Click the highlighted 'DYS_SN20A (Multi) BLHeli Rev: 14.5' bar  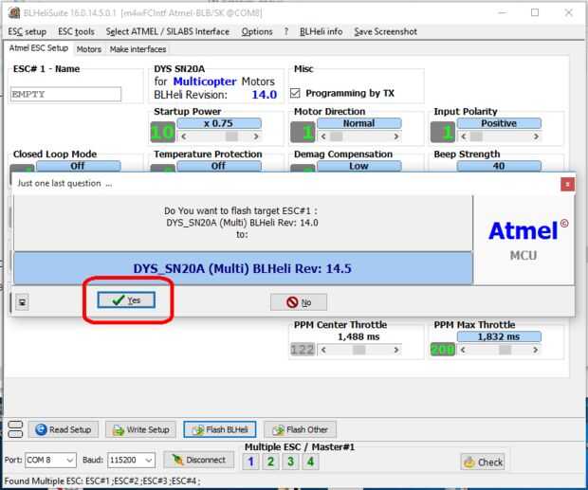click(243, 268)
